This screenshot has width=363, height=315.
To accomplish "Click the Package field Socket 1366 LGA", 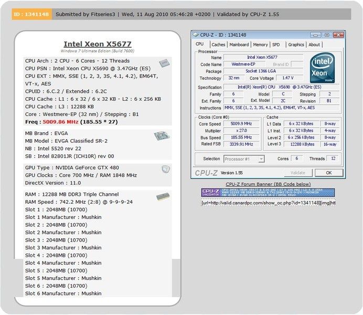I will click(x=263, y=71).
